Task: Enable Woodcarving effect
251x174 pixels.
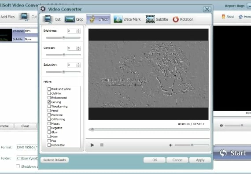Action: click(x=49, y=106)
